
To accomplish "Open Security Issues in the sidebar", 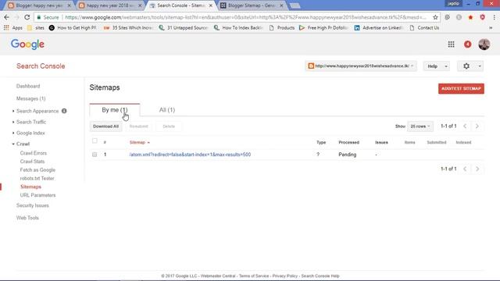I will (x=33, y=205).
